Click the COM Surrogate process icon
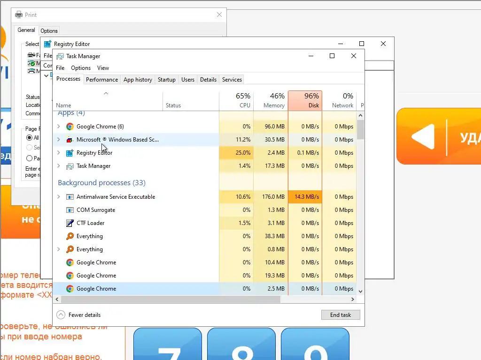Image resolution: width=481 pixels, height=360 pixels. pos(70,210)
